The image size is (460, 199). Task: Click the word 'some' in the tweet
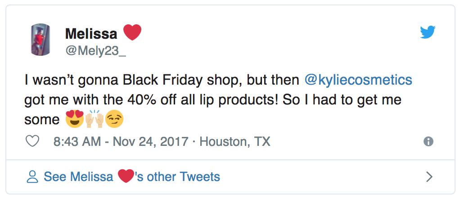point(42,120)
